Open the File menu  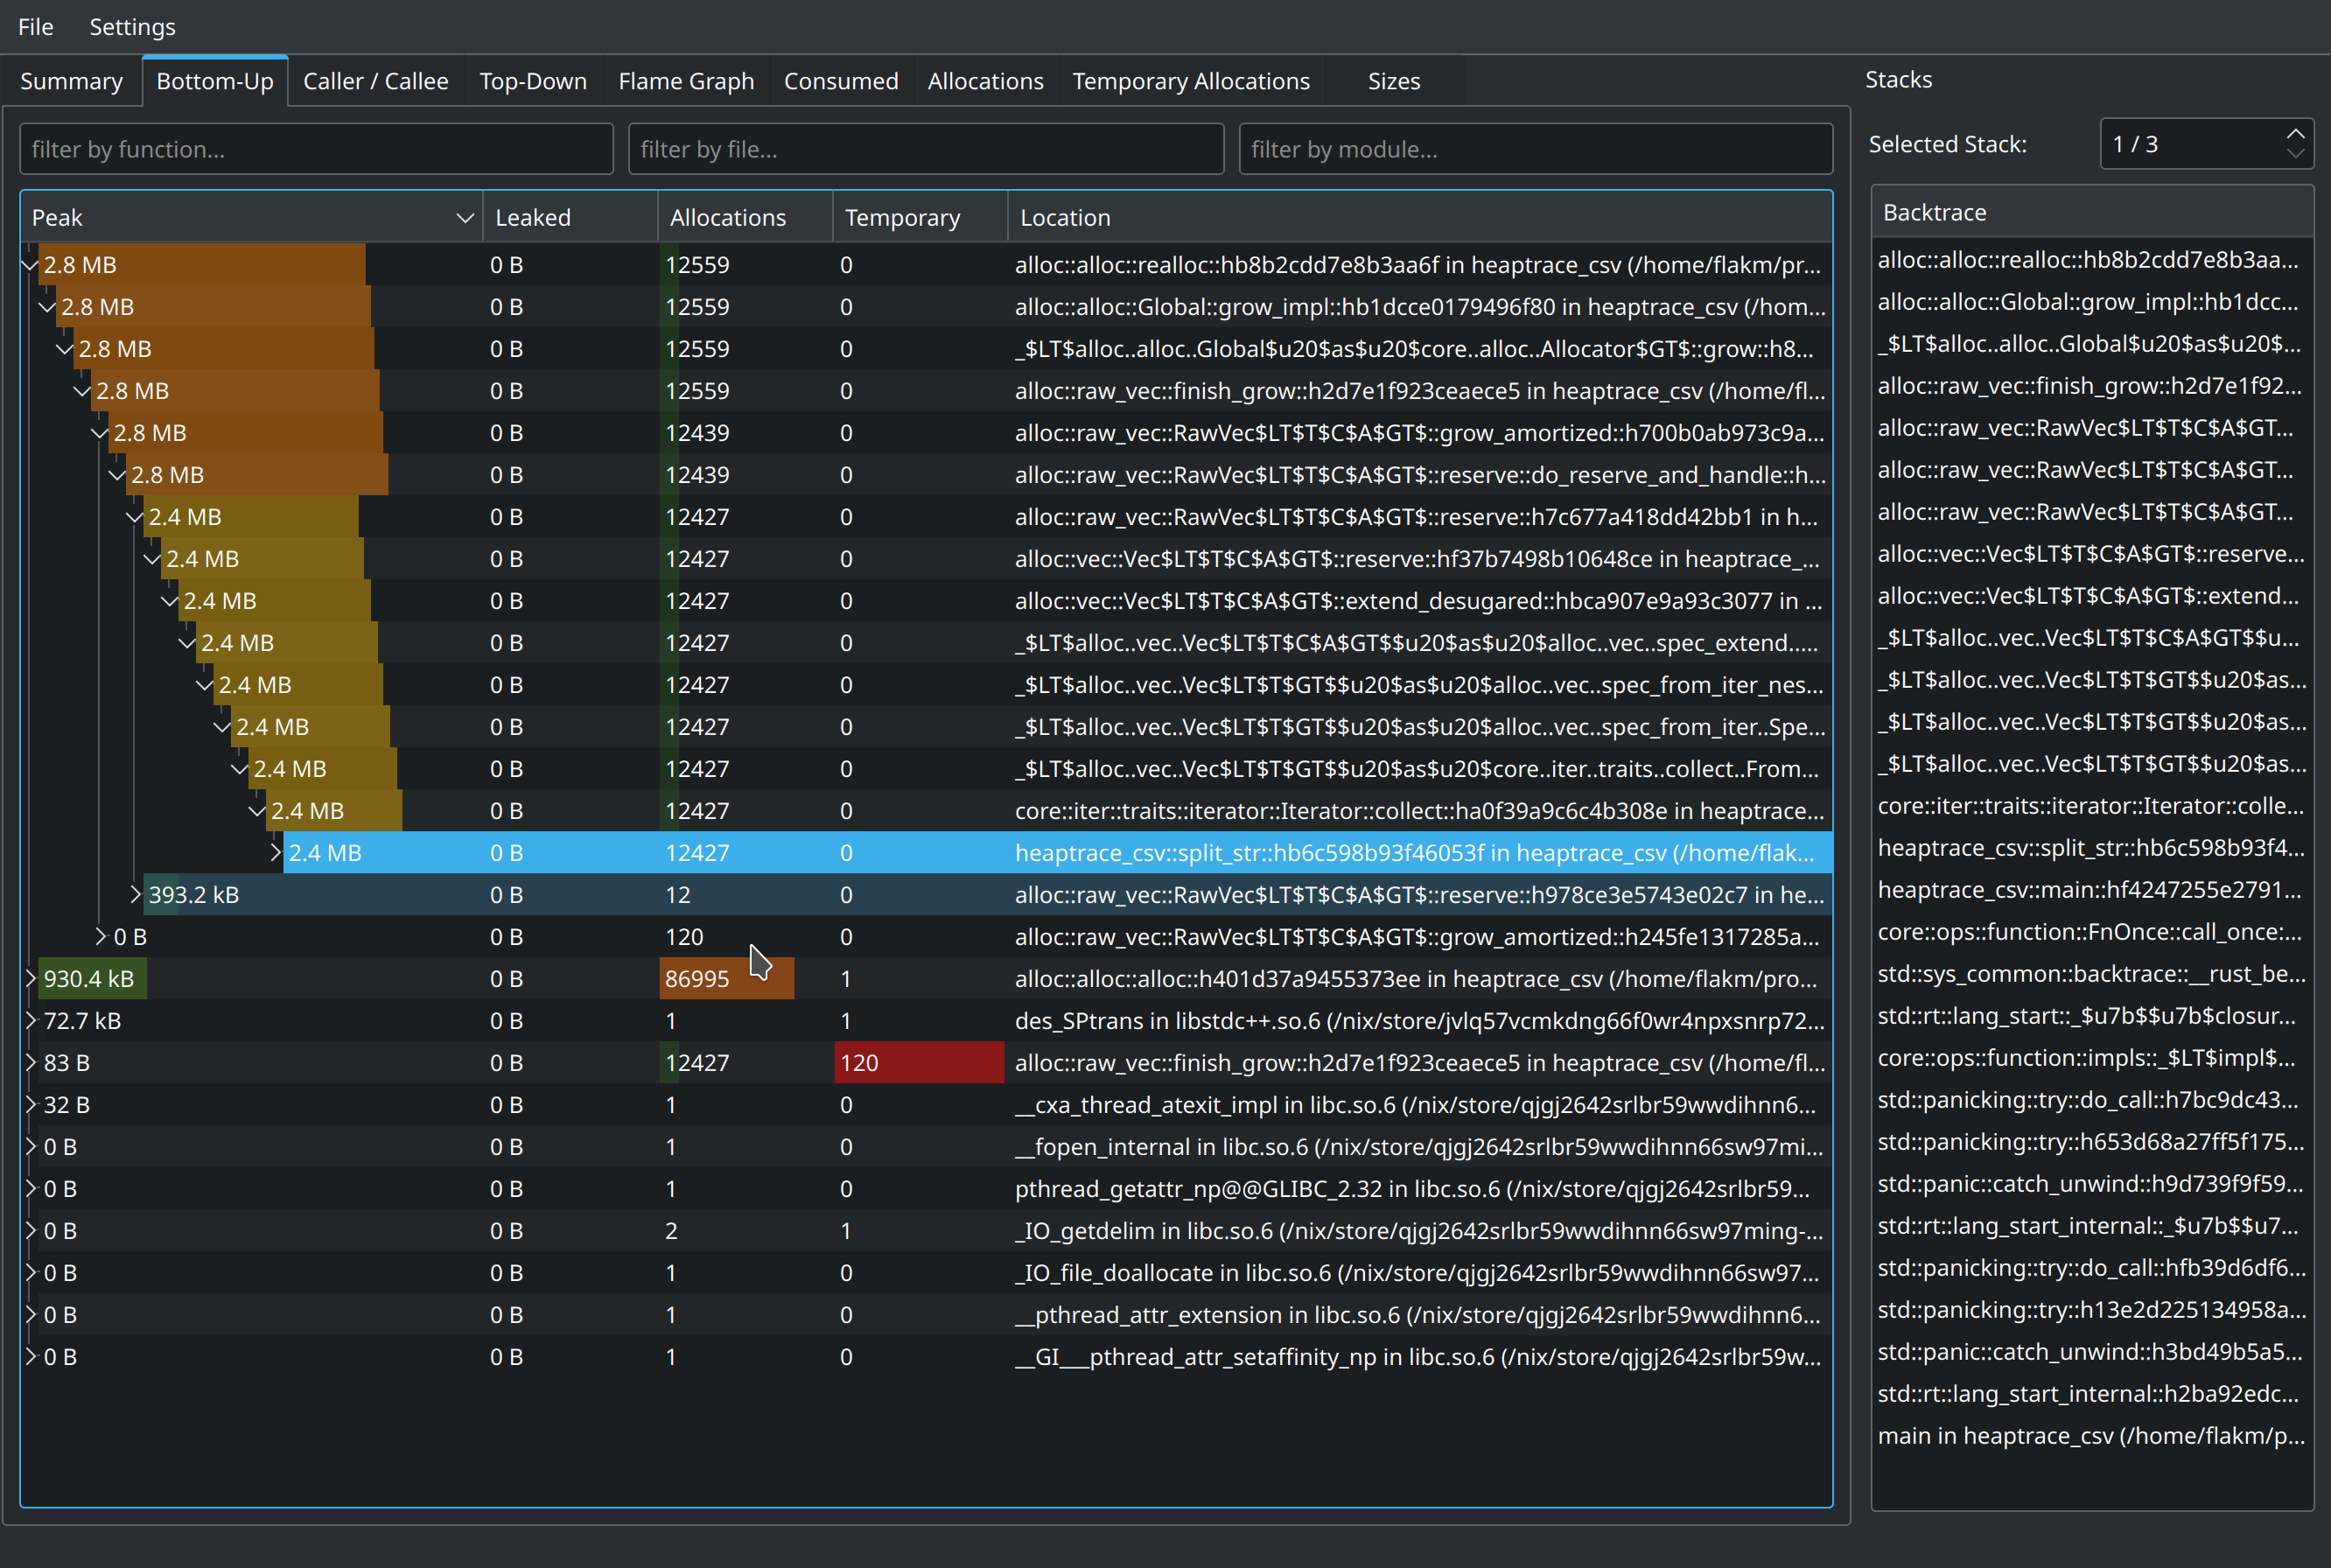tap(35, 27)
